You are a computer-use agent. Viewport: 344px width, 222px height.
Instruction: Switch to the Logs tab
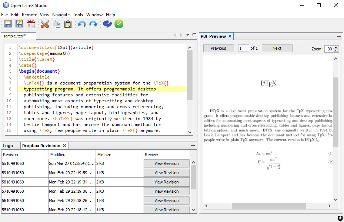pos(8,146)
